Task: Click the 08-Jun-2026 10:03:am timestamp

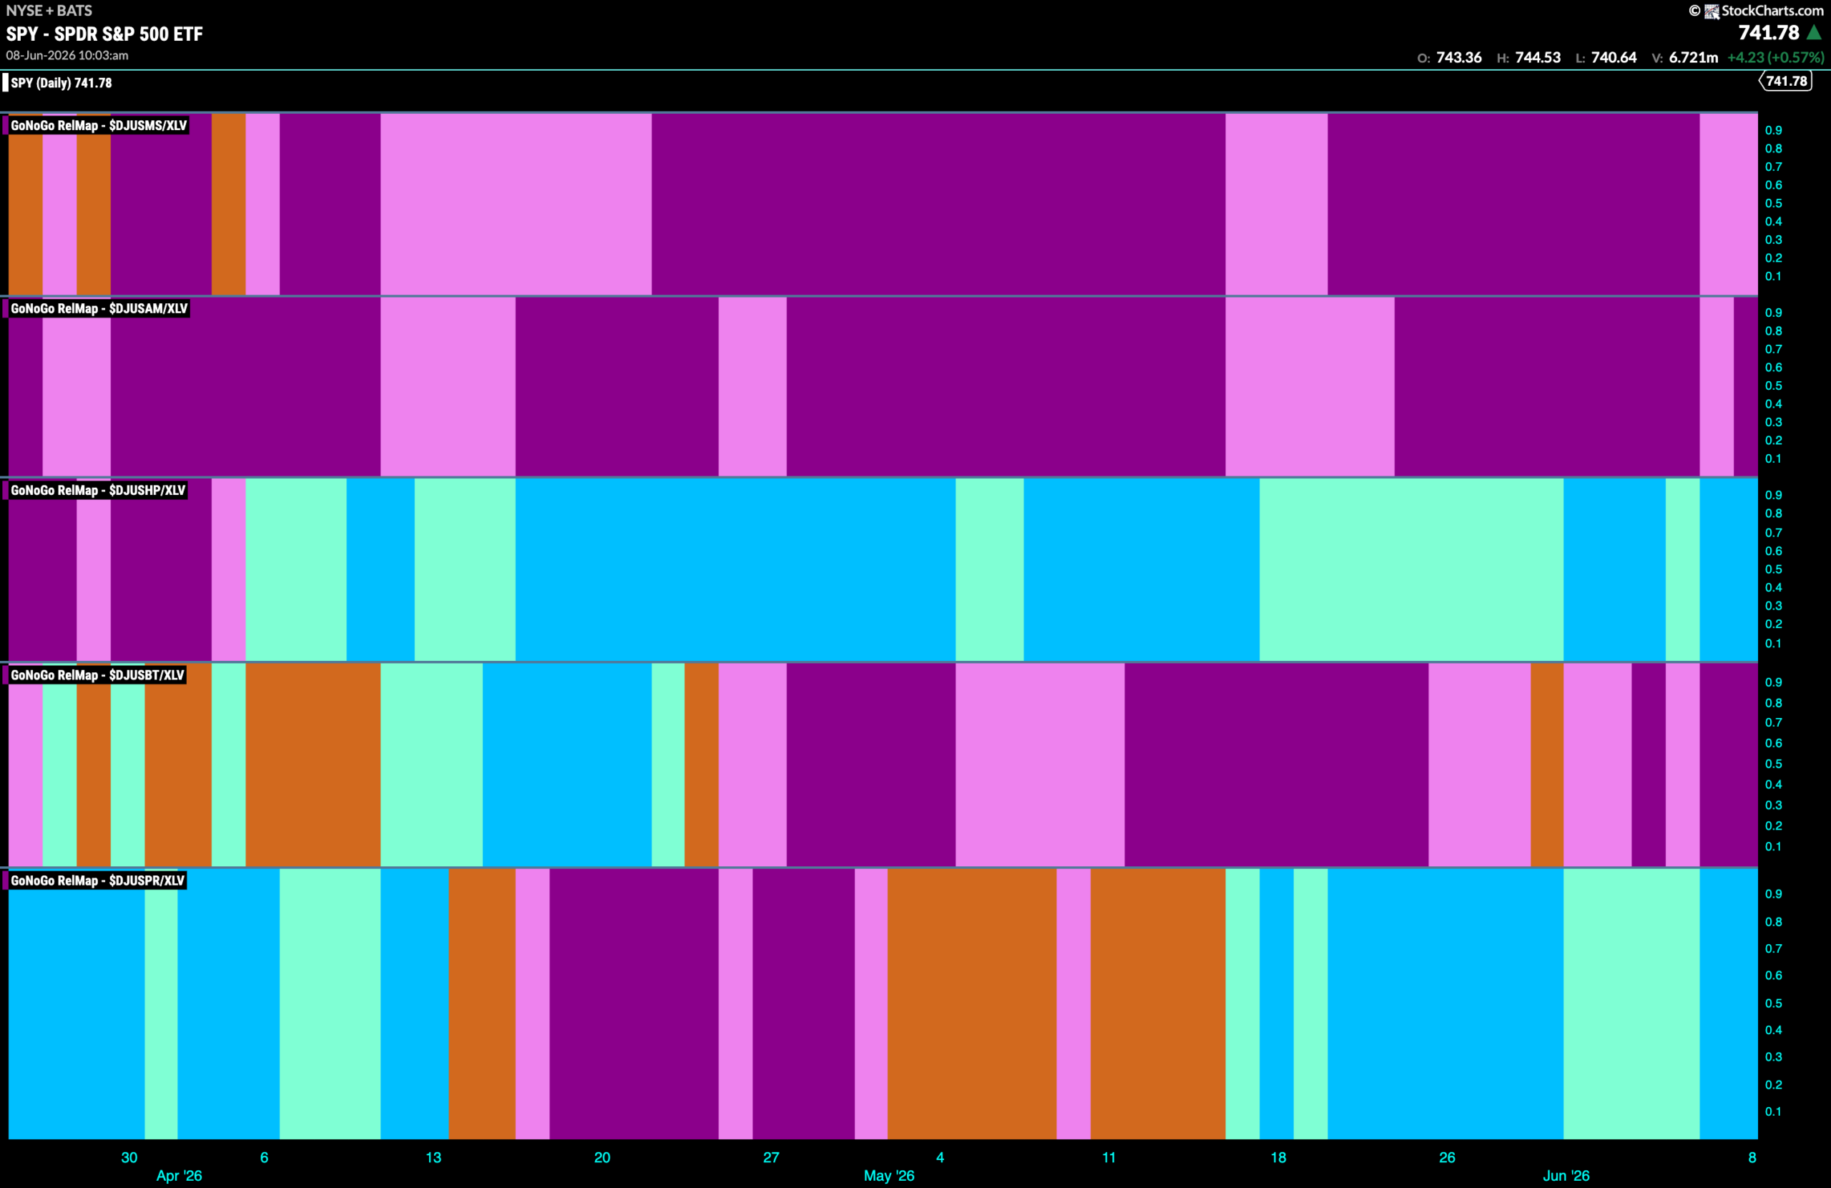Action: click(x=67, y=55)
